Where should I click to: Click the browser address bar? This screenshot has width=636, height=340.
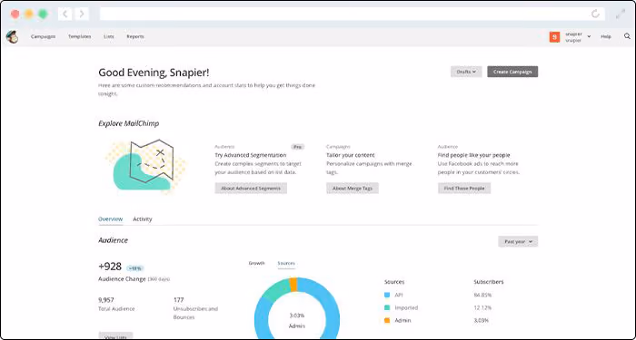pyautogui.click(x=353, y=15)
